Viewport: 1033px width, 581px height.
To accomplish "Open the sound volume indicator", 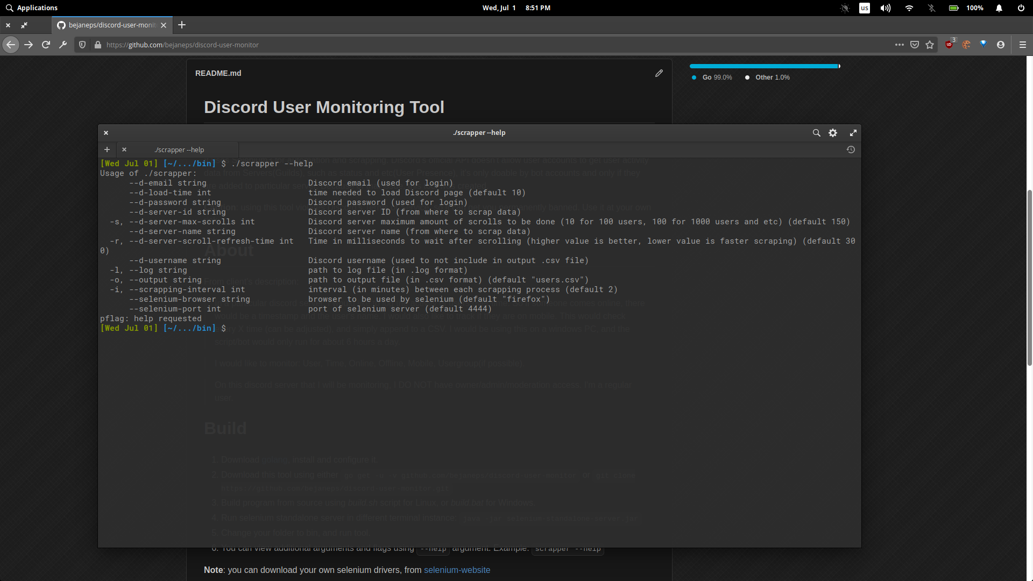I will 886,8.
